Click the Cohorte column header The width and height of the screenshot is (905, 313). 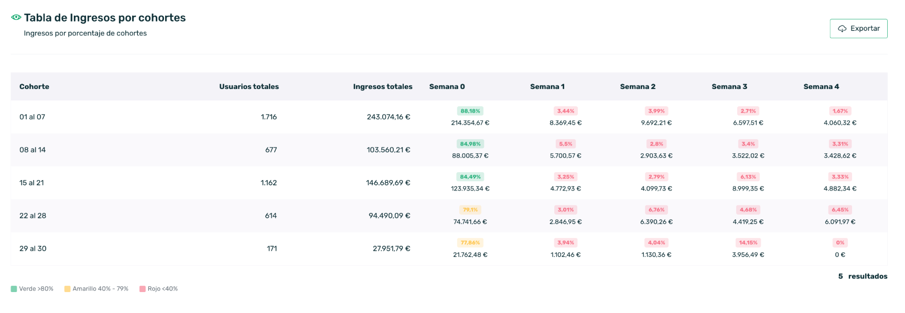tap(34, 87)
